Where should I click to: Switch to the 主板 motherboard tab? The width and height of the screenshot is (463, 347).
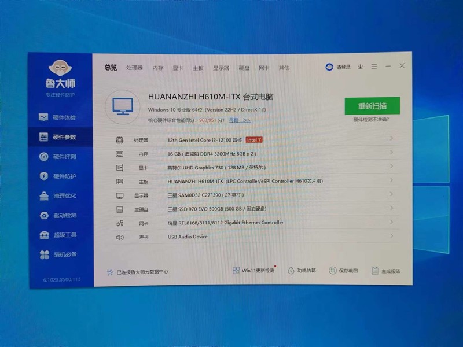coord(200,67)
